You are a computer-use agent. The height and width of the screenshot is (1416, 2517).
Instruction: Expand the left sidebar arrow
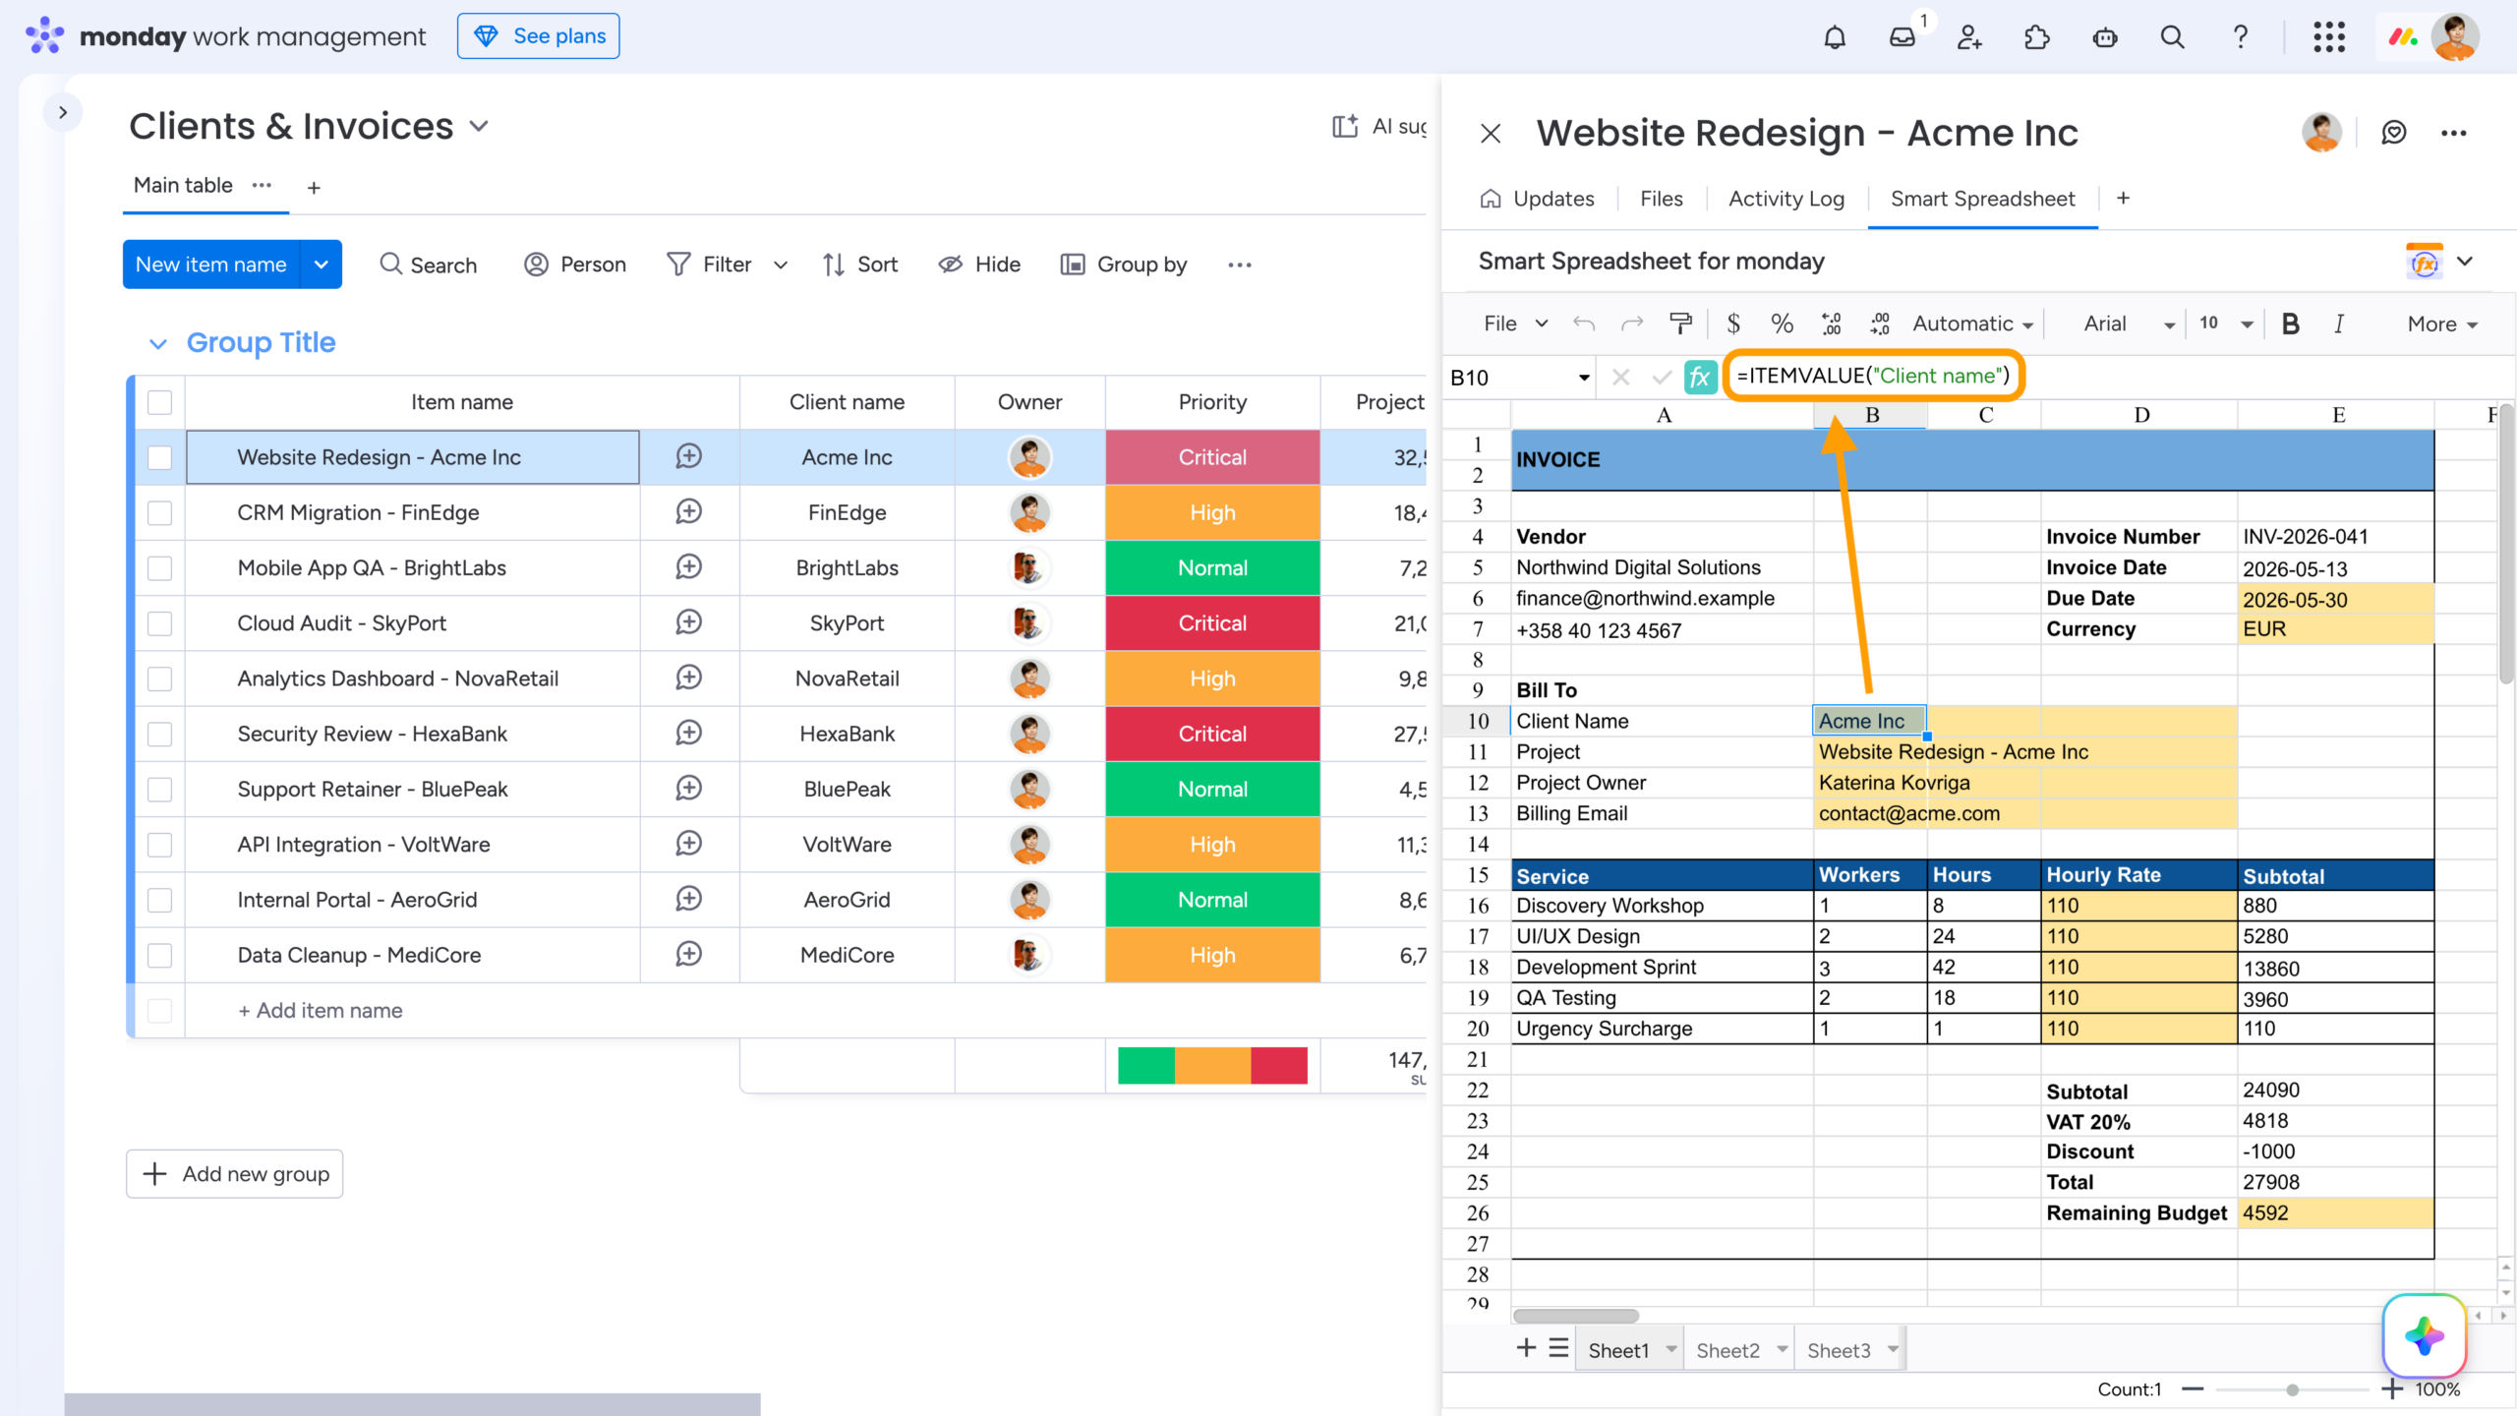pos(63,112)
